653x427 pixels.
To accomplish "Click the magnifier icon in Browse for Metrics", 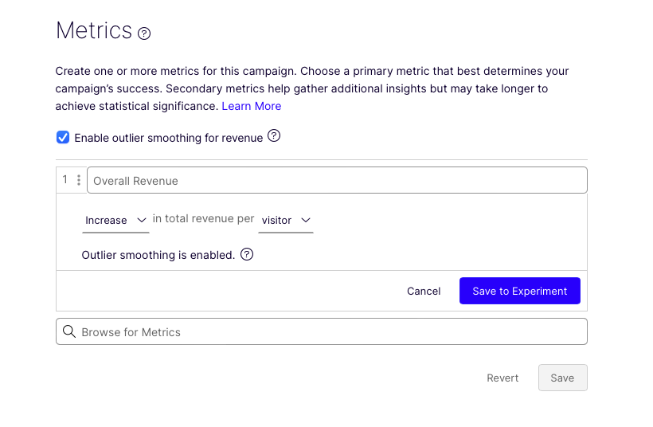I will (69, 331).
